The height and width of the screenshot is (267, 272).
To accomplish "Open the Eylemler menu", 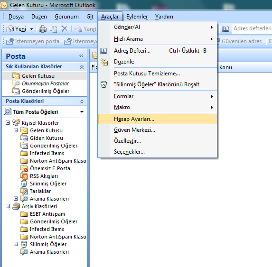I will pyautogui.click(x=137, y=17).
